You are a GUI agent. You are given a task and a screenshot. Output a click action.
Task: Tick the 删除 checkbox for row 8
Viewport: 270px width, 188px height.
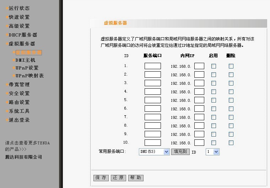coord(231,126)
